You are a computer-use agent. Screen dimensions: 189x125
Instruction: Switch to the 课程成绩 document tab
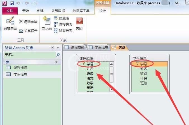click(x=74, y=47)
